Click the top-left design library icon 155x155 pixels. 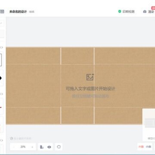2,12
